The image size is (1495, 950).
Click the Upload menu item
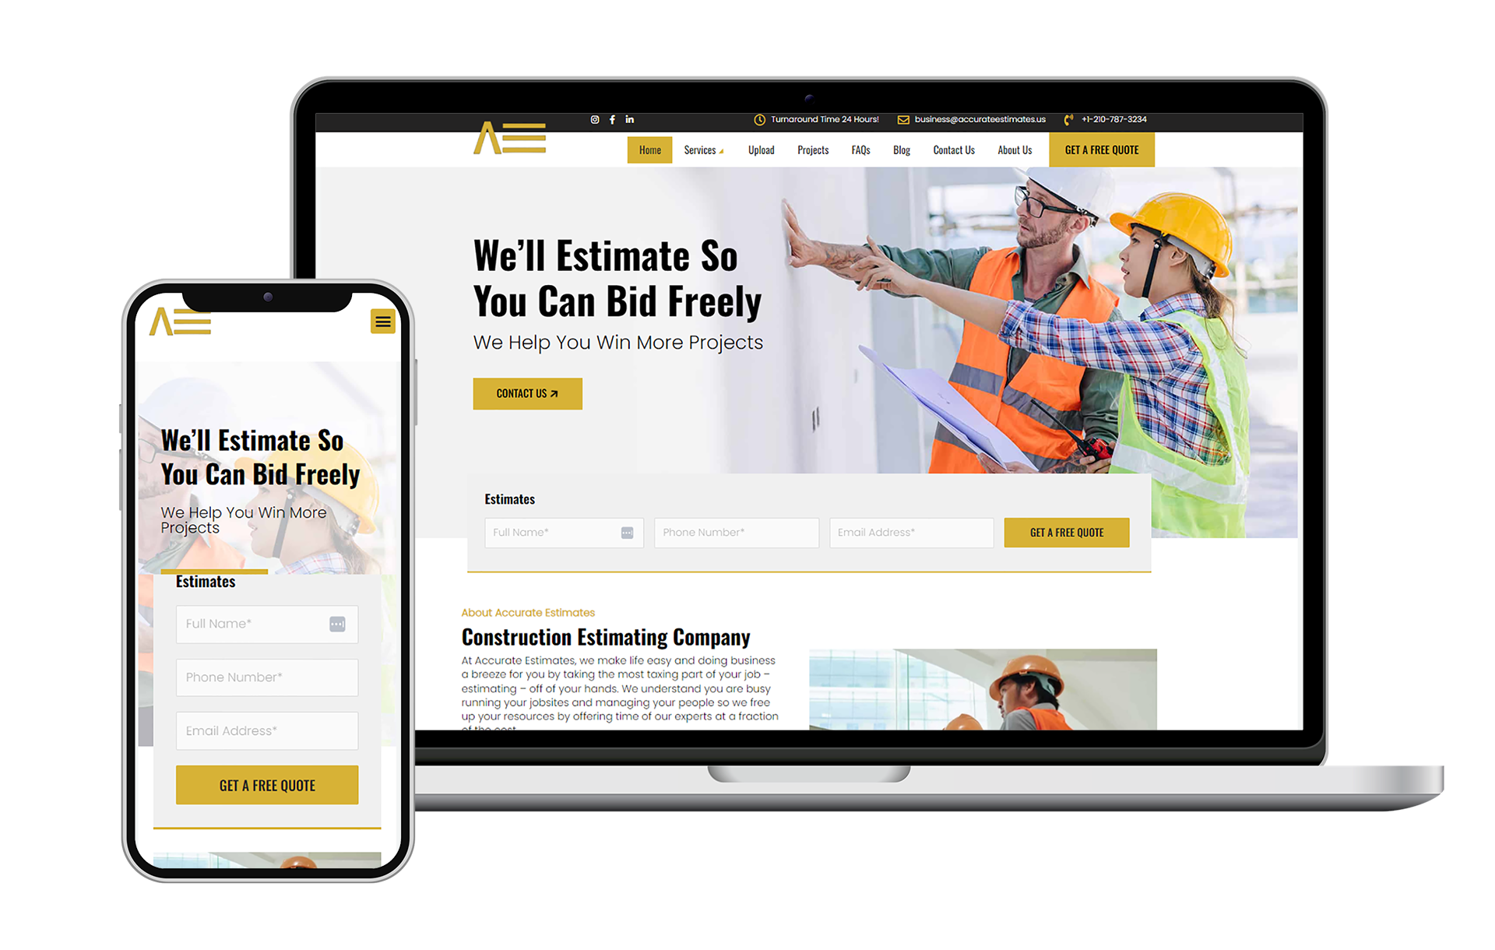tap(761, 150)
